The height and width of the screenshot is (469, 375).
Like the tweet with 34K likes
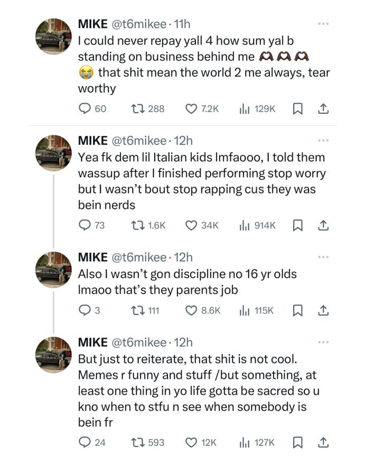pos(191,225)
